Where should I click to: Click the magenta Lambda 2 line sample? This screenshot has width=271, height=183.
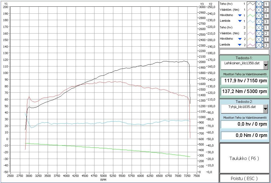click(x=251, y=45)
